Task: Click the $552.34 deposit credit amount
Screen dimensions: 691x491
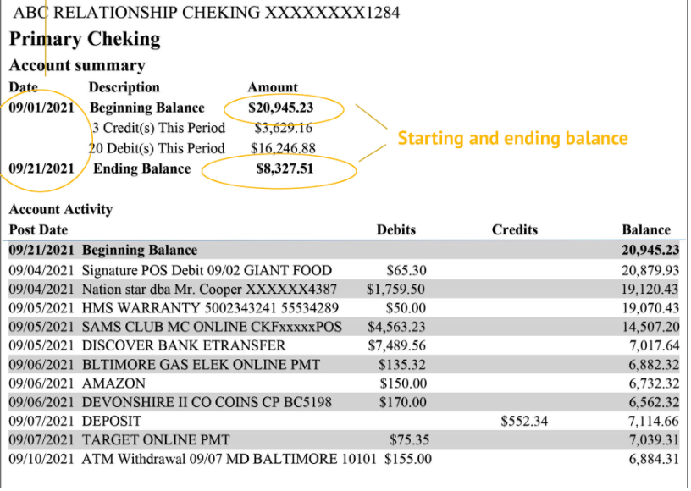Action: pos(525,421)
